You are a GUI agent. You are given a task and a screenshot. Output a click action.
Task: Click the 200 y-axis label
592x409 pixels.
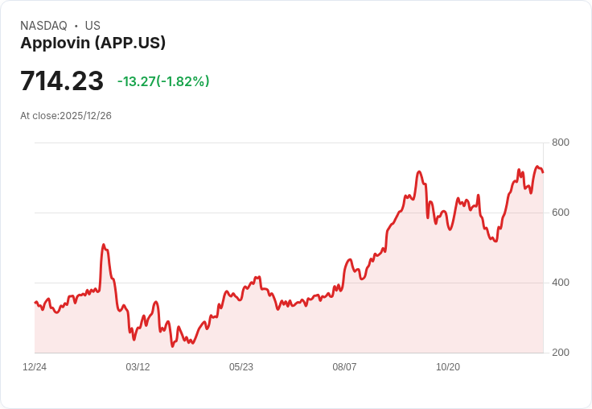click(561, 353)
